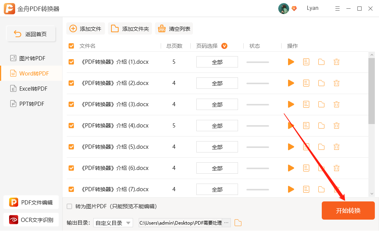Start converting file (1).docx with its play icon
The image size is (379, 231).
(291, 62)
